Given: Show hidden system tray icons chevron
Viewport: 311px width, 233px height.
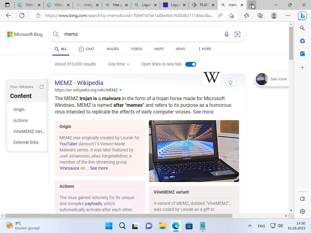Looking at the screenshot, I should 250,226.
